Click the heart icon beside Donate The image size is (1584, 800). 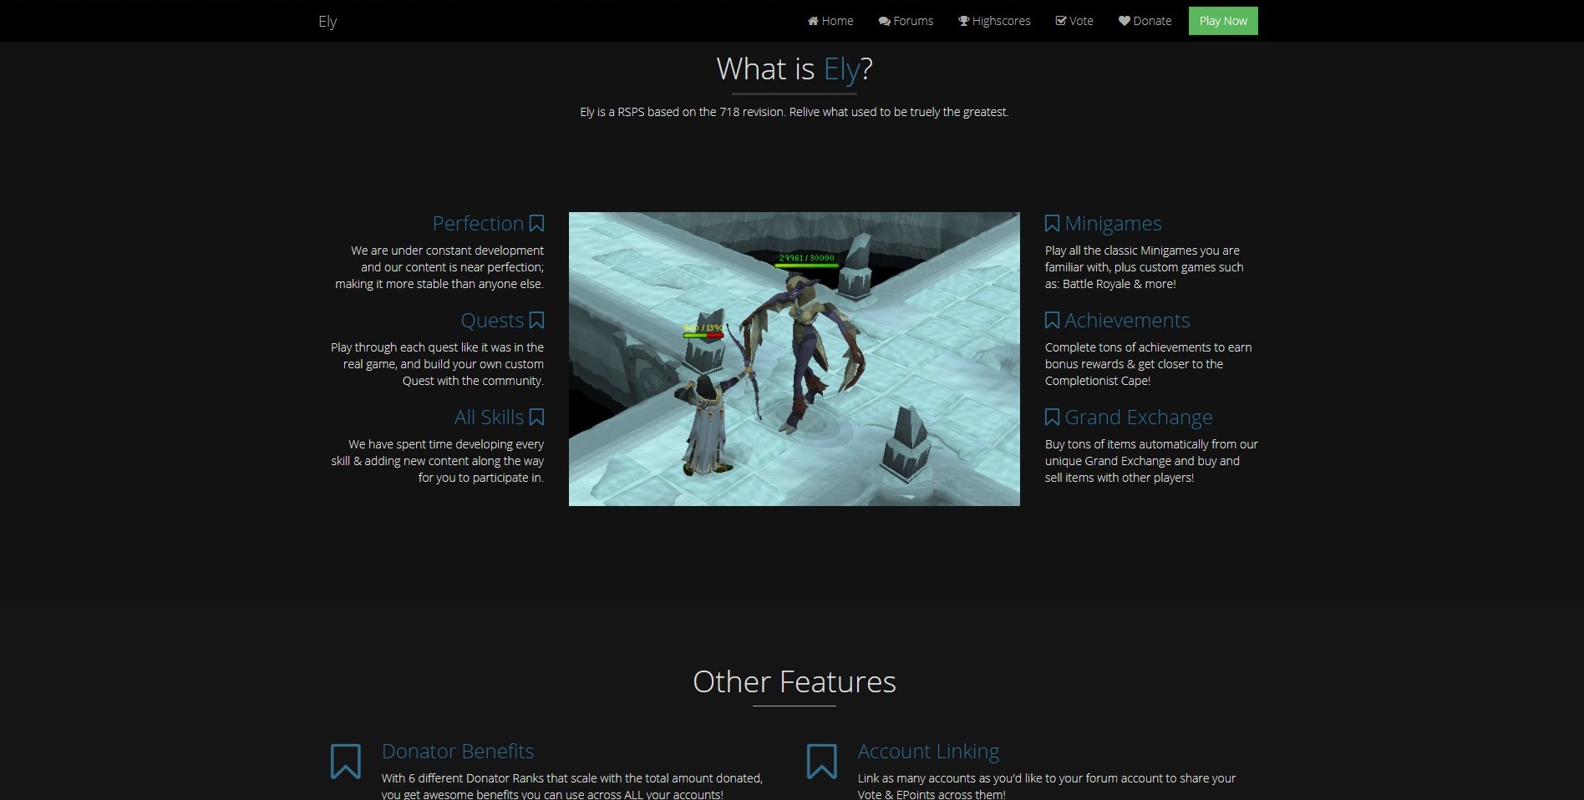pos(1123,20)
